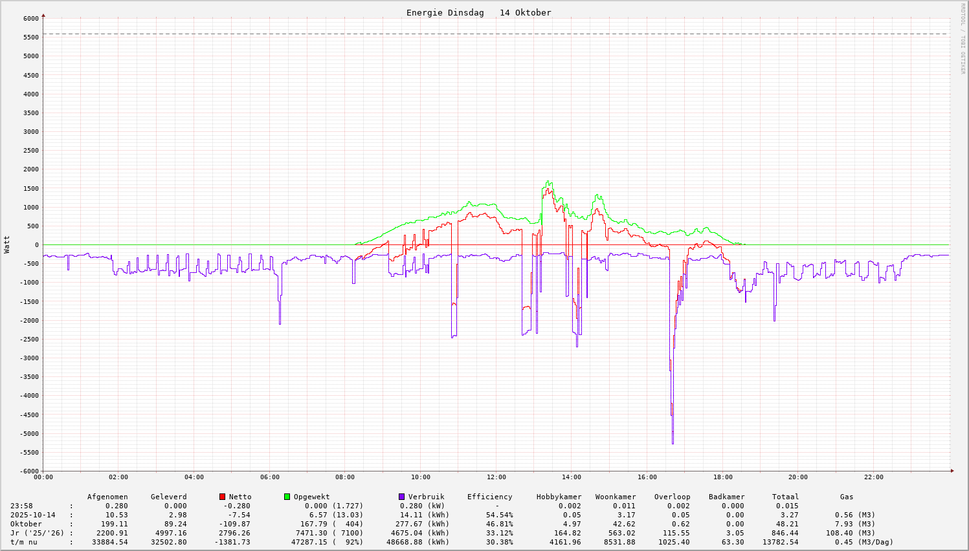
Task: Click the red Netto legend swatch
Action: click(223, 497)
